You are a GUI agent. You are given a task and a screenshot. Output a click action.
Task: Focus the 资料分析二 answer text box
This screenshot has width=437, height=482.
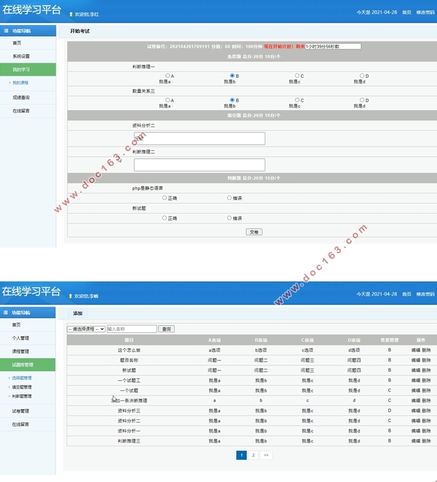[200, 139]
